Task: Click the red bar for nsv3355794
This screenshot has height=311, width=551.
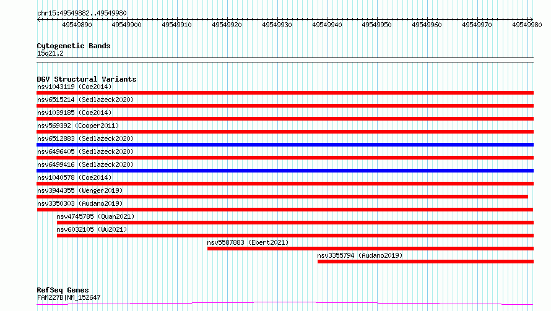Action: 425,262
